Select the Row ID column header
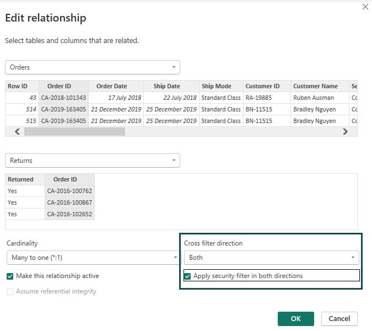This screenshot has width=372, height=331. click(x=22, y=86)
